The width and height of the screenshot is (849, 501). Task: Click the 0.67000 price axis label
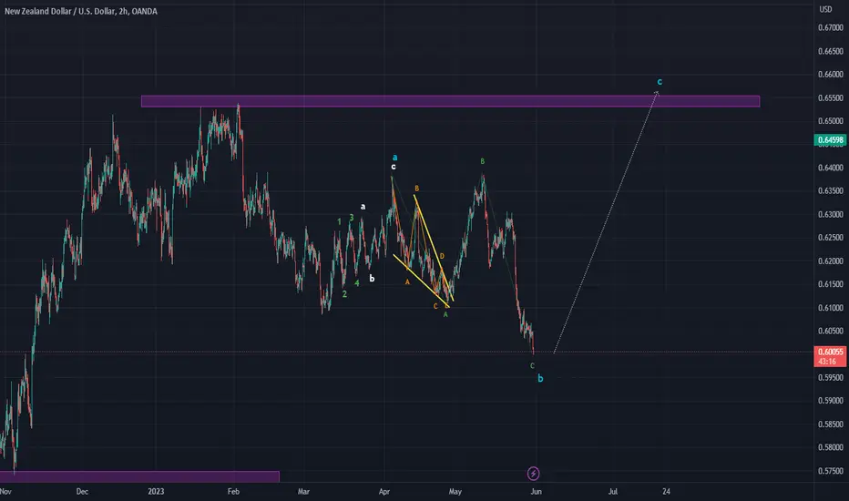[831, 27]
